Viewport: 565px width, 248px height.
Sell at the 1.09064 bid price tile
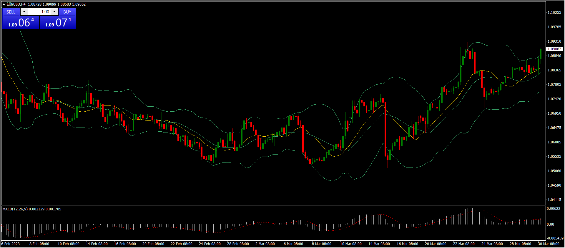[x=21, y=23]
